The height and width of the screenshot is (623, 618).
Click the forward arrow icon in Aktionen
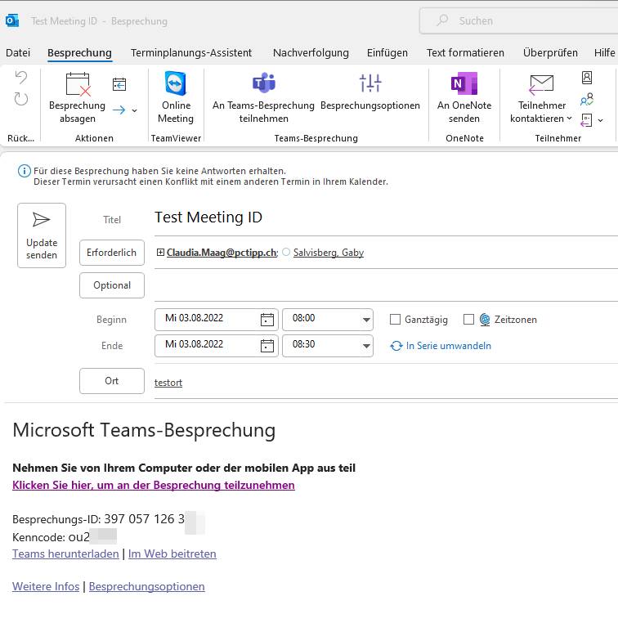point(119,110)
